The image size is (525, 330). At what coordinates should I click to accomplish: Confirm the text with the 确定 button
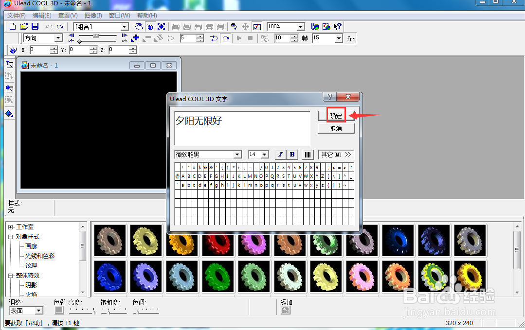tap(336, 116)
